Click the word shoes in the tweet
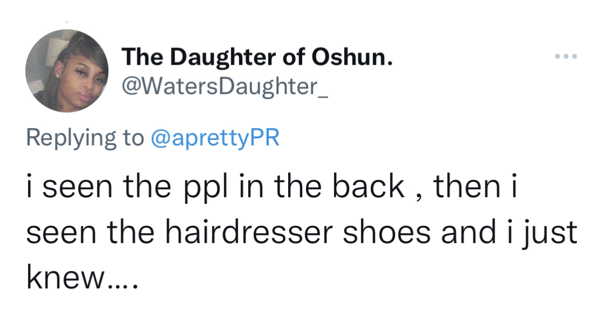 click(387, 232)
